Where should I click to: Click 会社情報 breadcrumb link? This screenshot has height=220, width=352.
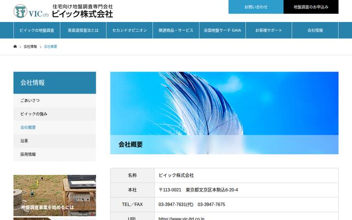(x=30, y=46)
